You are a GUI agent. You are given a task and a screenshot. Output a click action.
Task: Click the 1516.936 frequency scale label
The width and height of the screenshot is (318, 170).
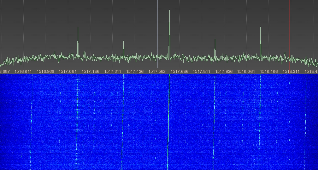(x=46, y=71)
